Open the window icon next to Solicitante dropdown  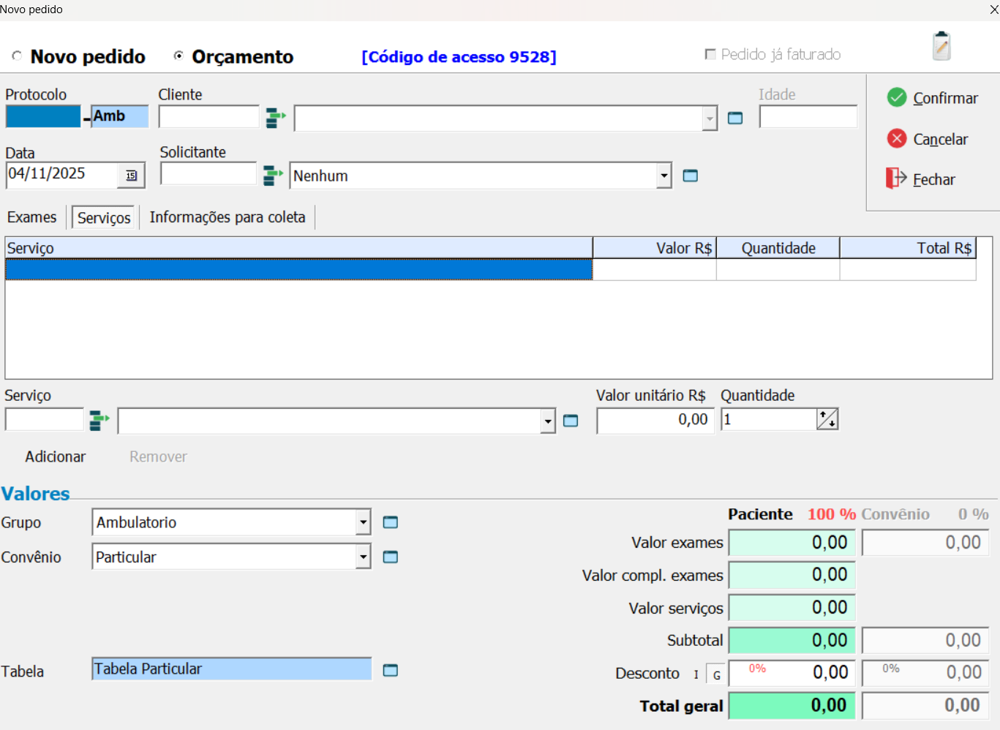pyautogui.click(x=690, y=176)
